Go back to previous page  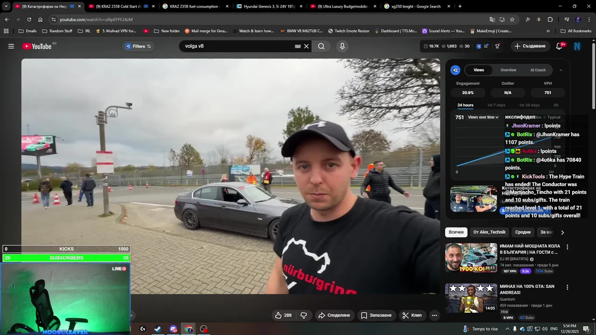[x=7, y=20]
